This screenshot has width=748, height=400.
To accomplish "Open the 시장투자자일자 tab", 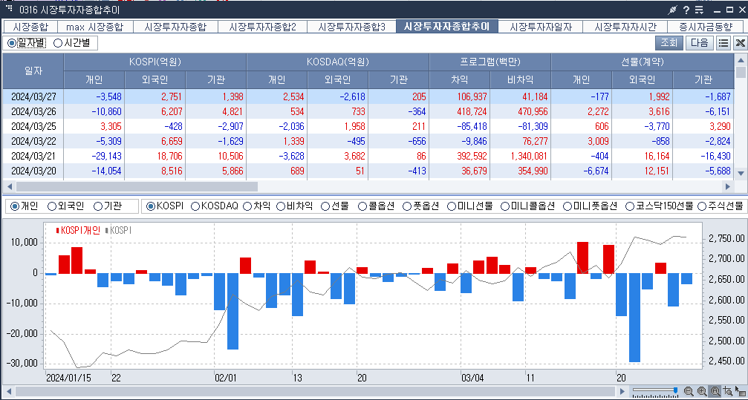I will click(x=541, y=27).
